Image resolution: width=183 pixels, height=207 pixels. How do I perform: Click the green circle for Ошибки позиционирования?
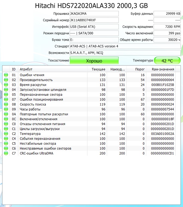point(6,99)
